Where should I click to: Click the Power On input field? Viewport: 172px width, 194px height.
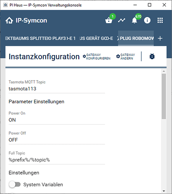[x=57, y=120]
